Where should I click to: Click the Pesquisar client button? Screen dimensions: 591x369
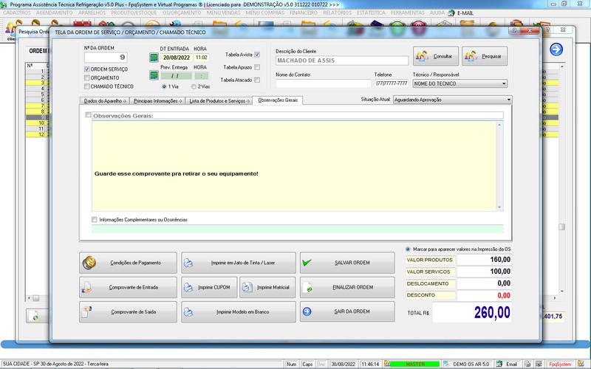(x=485, y=56)
